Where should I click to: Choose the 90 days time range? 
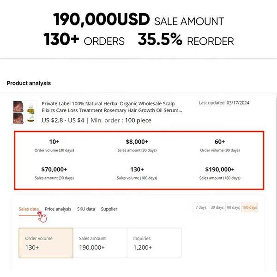(233, 207)
